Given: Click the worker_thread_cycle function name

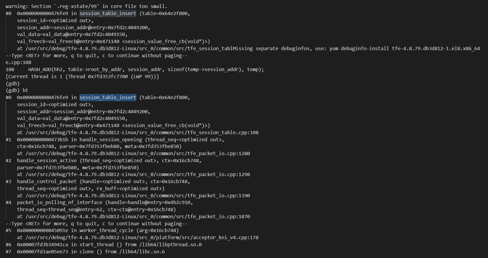Looking at the screenshot, I should coord(106,231).
